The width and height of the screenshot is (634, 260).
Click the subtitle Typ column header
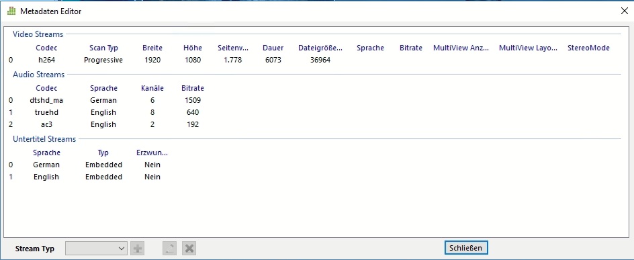point(103,153)
